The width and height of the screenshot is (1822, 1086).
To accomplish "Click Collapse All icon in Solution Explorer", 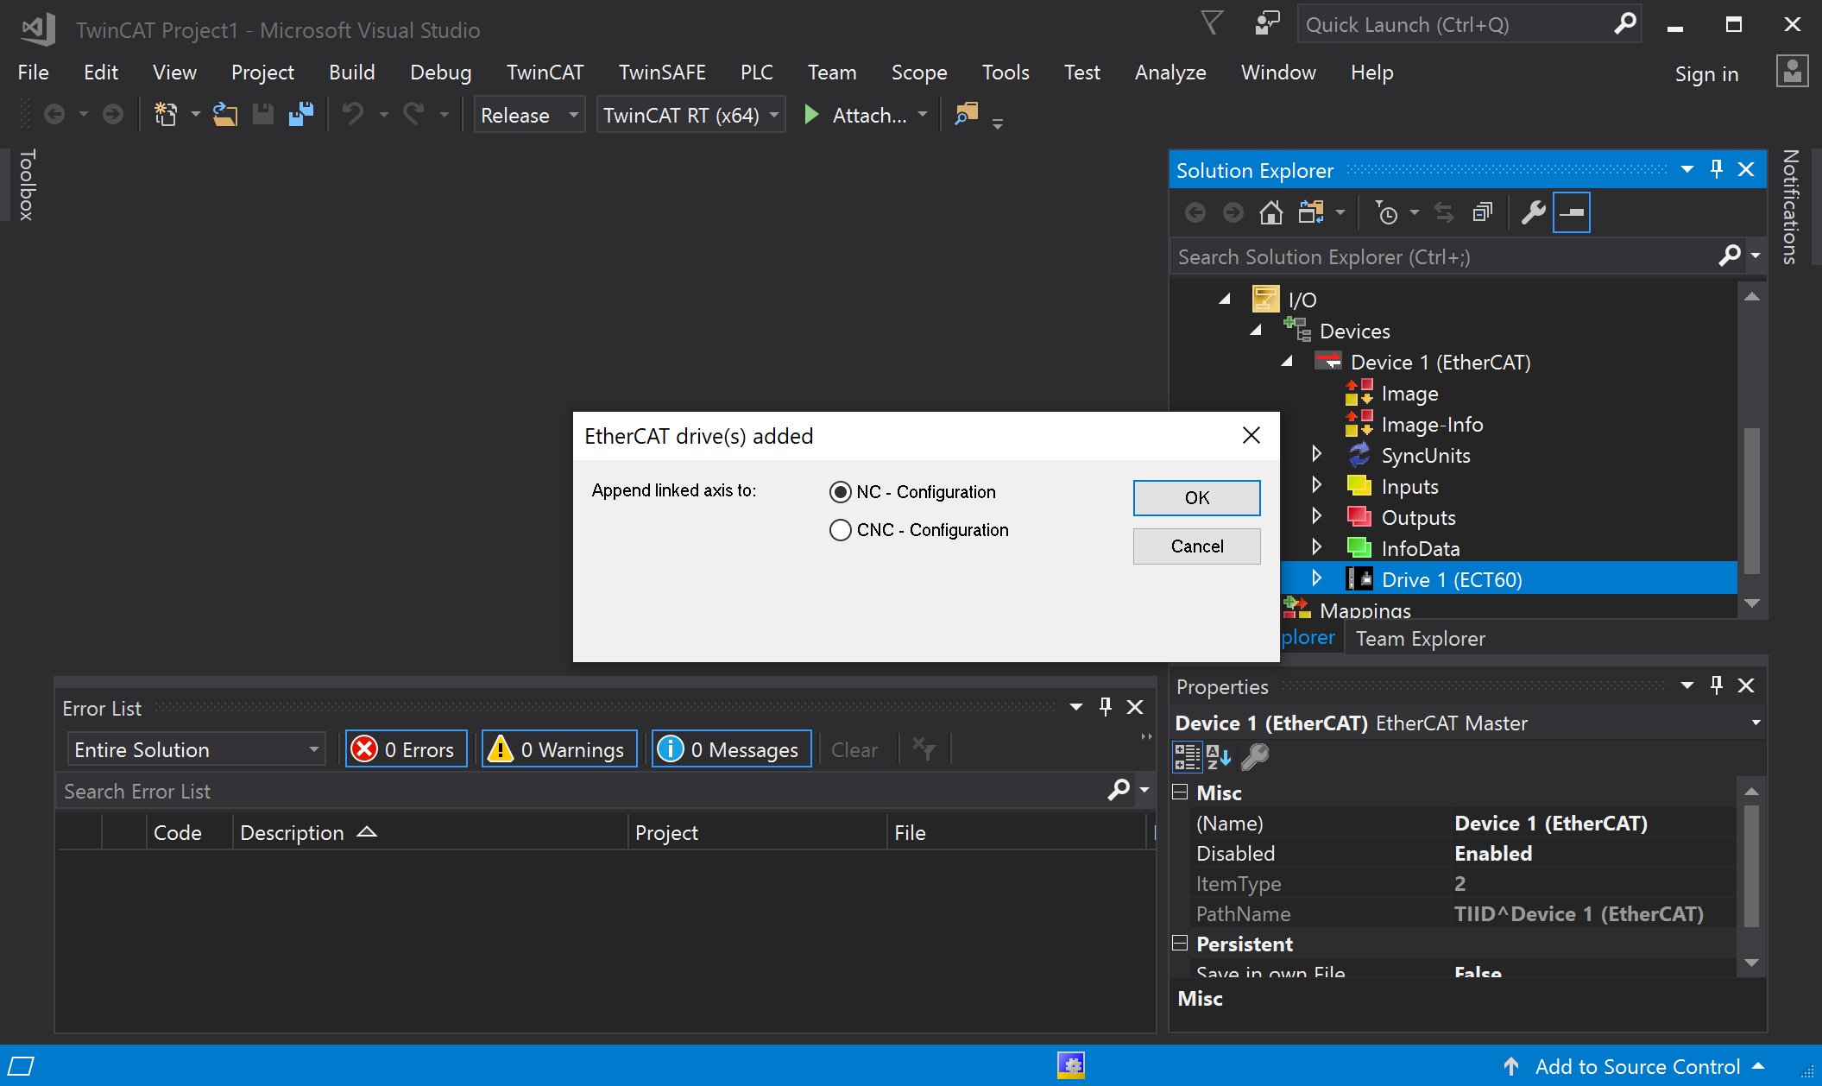I will [1482, 212].
